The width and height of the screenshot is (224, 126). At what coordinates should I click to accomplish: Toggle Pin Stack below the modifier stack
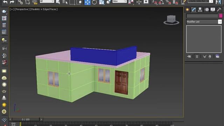click(x=189, y=57)
